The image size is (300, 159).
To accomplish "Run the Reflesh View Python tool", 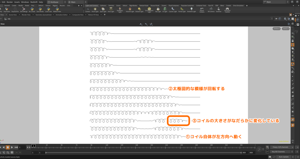I will [x=57, y=10].
